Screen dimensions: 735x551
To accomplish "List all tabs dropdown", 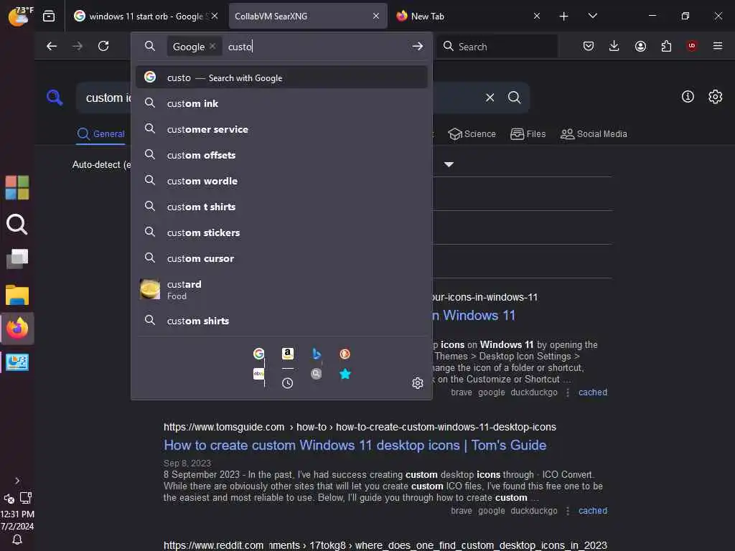I will point(592,16).
